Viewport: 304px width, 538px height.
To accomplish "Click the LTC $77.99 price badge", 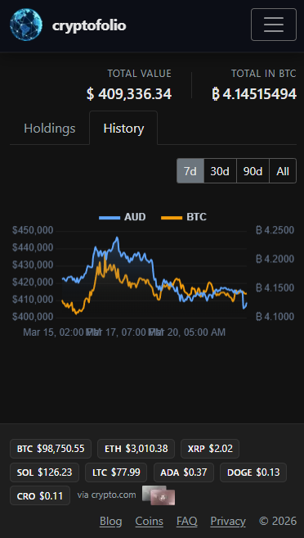I will pyautogui.click(x=116, y=472).
